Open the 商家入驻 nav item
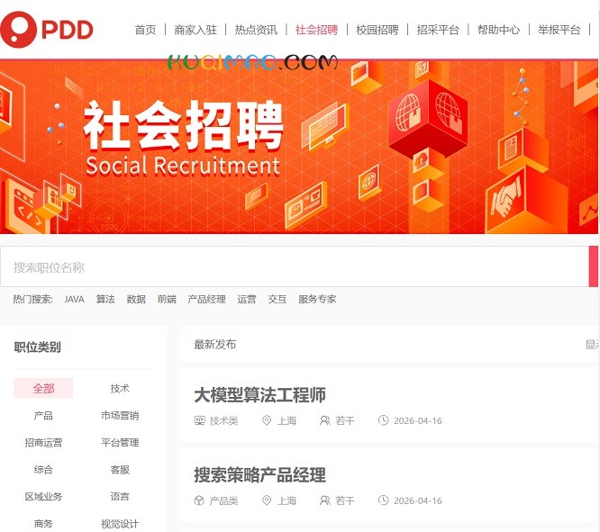Viewport: 600px width, 532px height. pos(195,30)
